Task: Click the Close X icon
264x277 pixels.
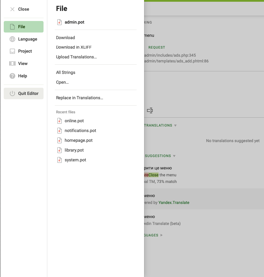Action: coord(12,9)
